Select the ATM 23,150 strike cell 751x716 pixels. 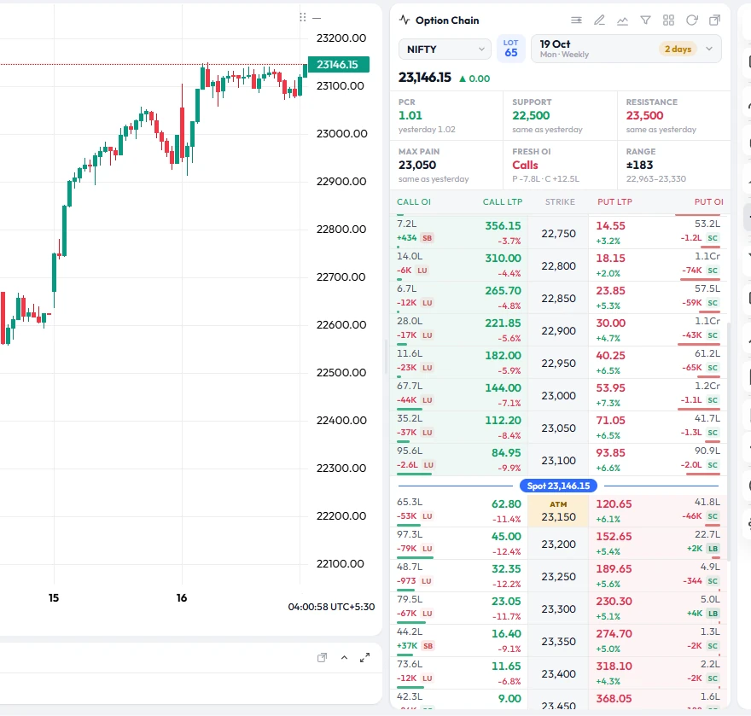[x=558, y=511]
